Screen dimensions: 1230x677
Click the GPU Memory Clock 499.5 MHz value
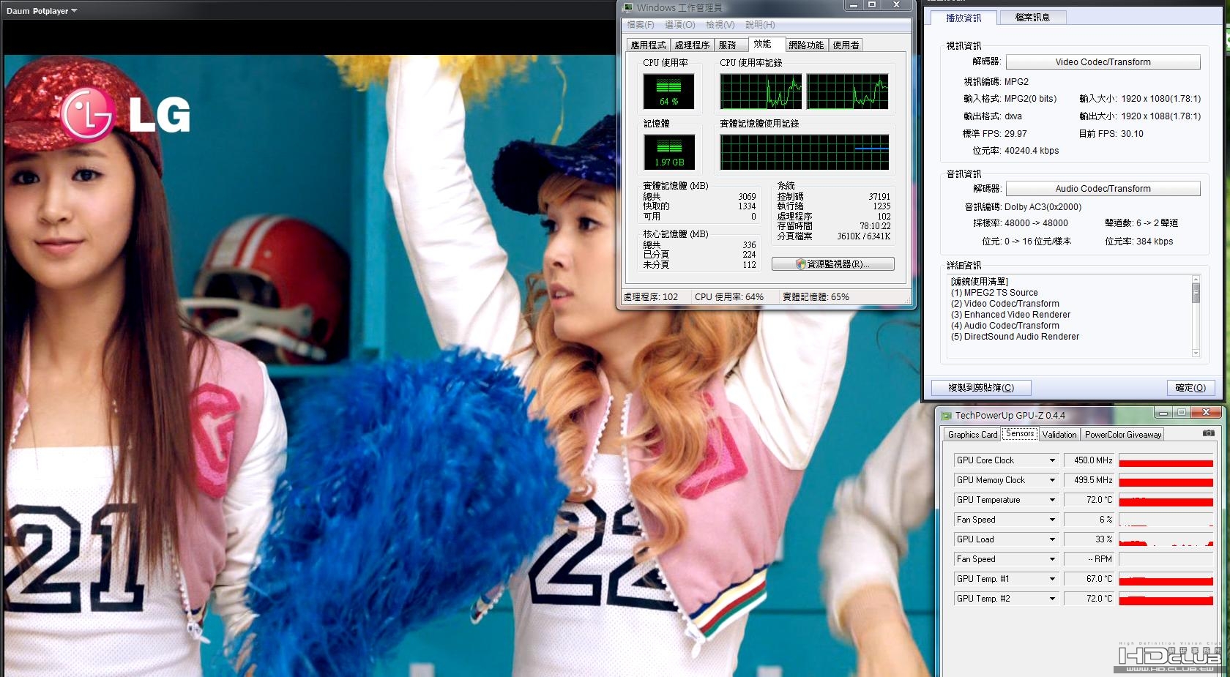(1089, 480)
